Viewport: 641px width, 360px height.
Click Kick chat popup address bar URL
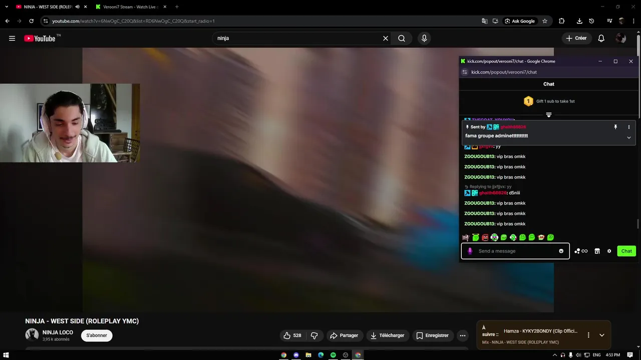click(x=504, y=72)
